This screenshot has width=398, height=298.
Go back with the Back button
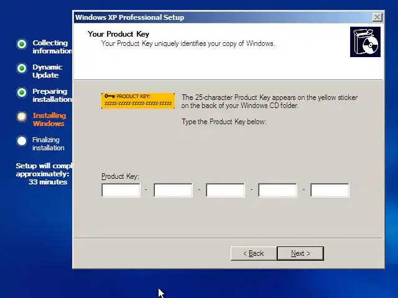[x=254, y=253]
